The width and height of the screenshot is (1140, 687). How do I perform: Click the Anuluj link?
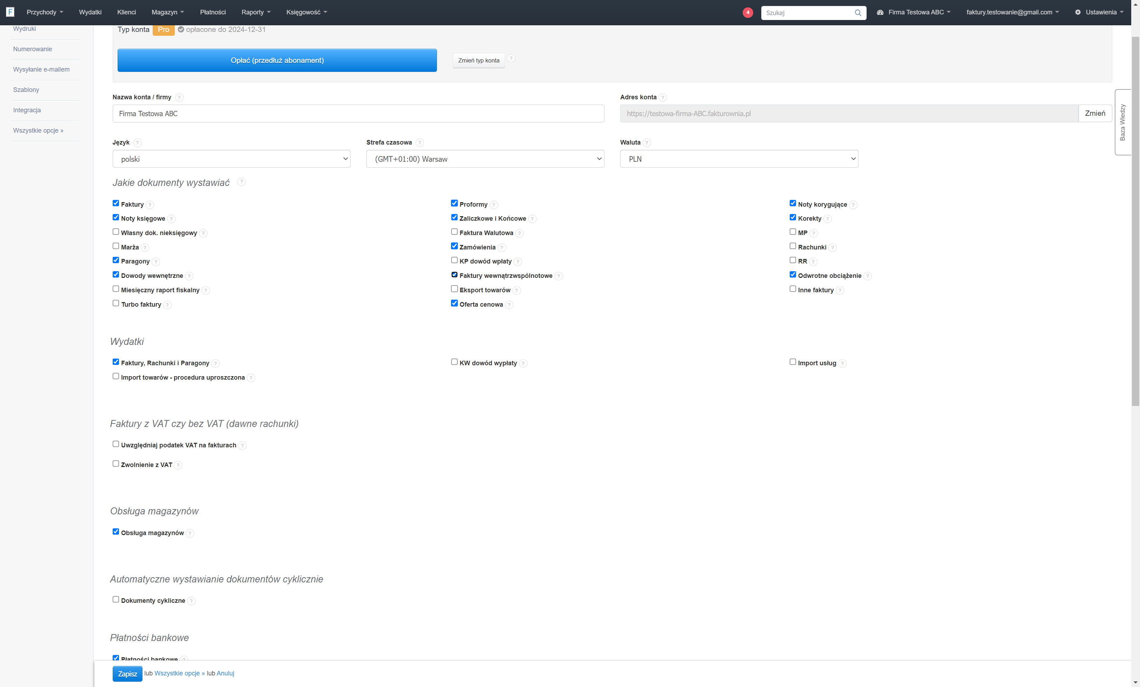pyautogui.click(x=225, y=673)
